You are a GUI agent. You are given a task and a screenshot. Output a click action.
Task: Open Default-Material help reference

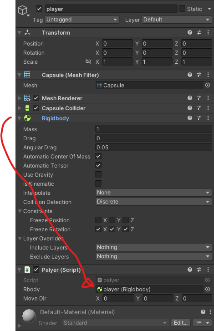click(x=203, y=312)
